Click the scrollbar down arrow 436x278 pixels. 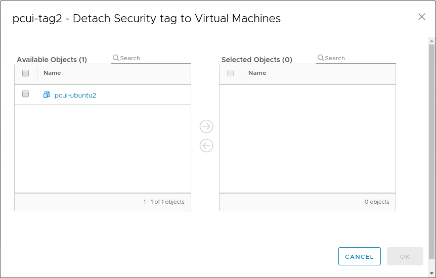431,273
